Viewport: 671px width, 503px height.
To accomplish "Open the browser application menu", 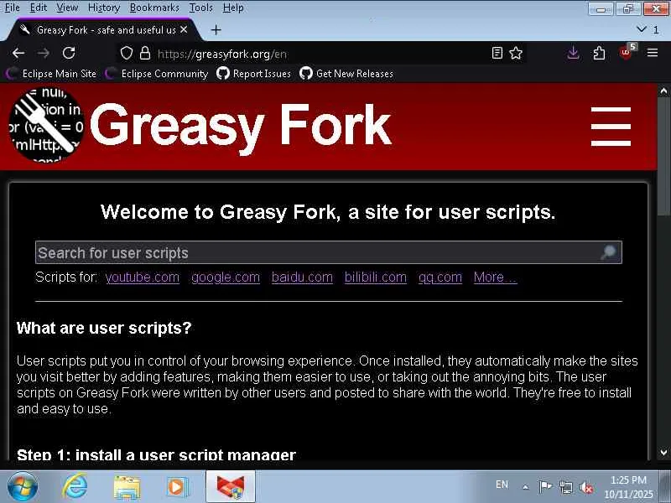I will [653, 53].
